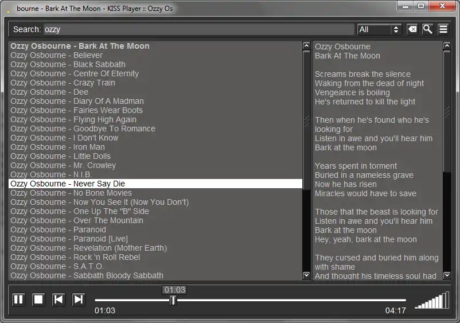Viewport: 460px width, 323px height.
Task: Minimize the KISS Player window
Action: point(406,6)
